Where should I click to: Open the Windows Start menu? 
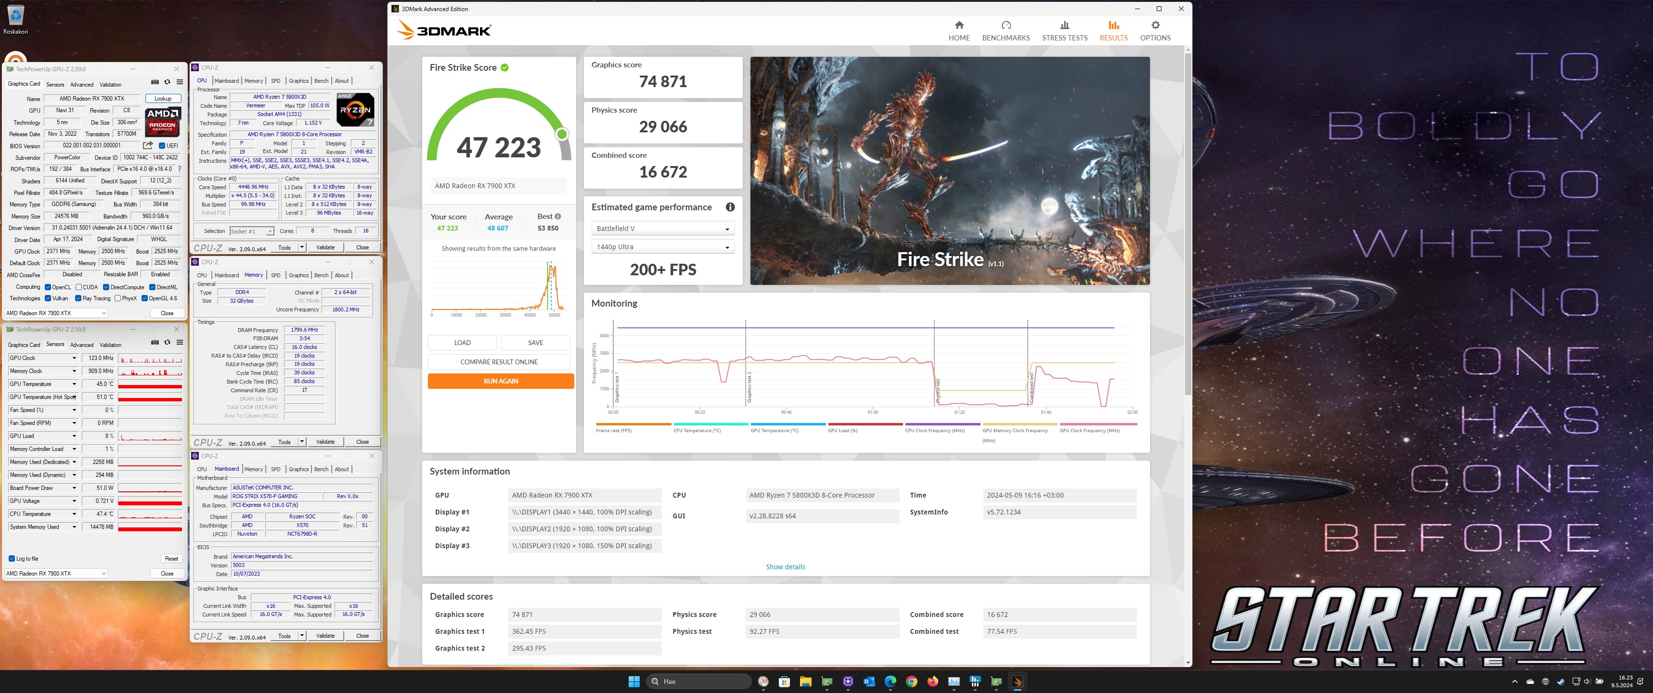634,681
